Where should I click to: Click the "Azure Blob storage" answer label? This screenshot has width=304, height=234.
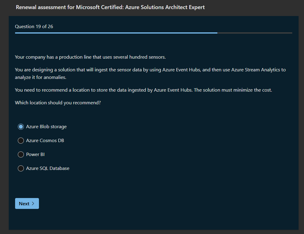click(46, 127)
